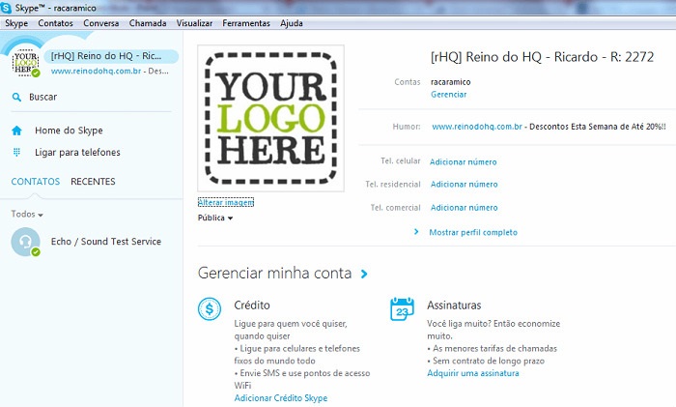Click the arrow next to Gerenciar minha conta
The image size is (676, 407).
coord(364,274)
